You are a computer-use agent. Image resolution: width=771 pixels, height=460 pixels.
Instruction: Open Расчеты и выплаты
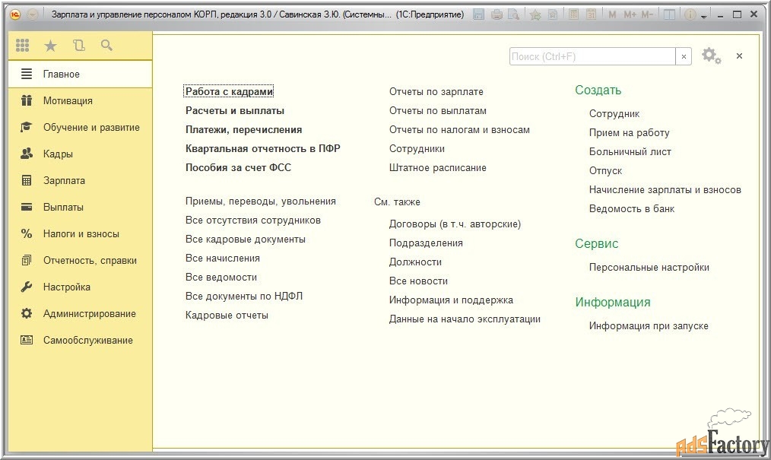click(234, 110)
